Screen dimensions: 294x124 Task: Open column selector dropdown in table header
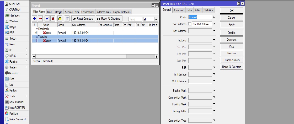coord(156,25)
